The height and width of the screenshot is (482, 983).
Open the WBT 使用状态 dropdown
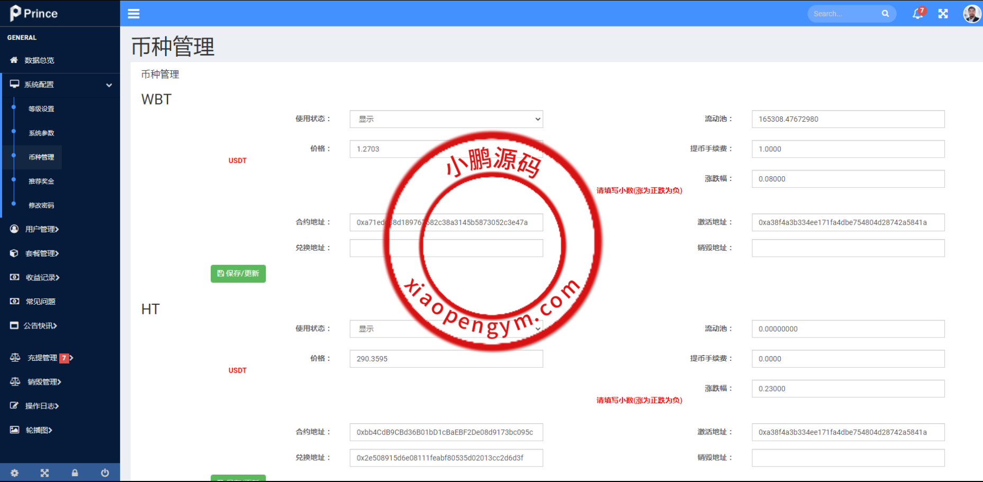click(446, 119)
